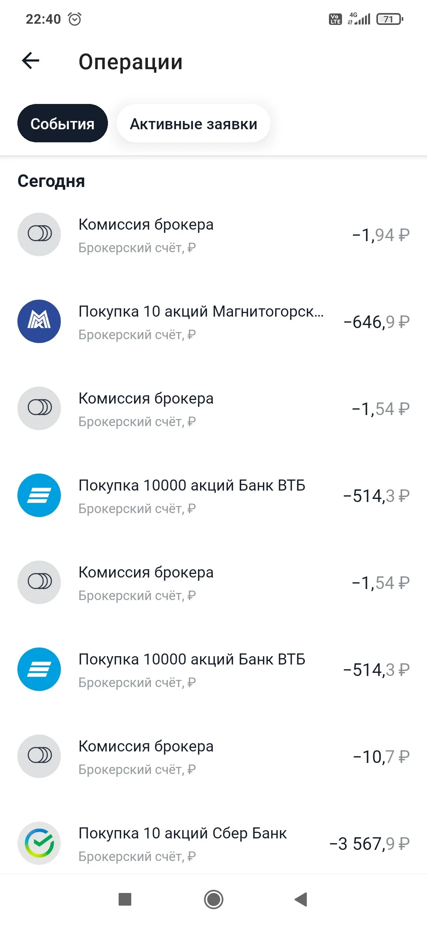Tap the Android recent apps square button
The image size is (427, 925).
[125, 899]
